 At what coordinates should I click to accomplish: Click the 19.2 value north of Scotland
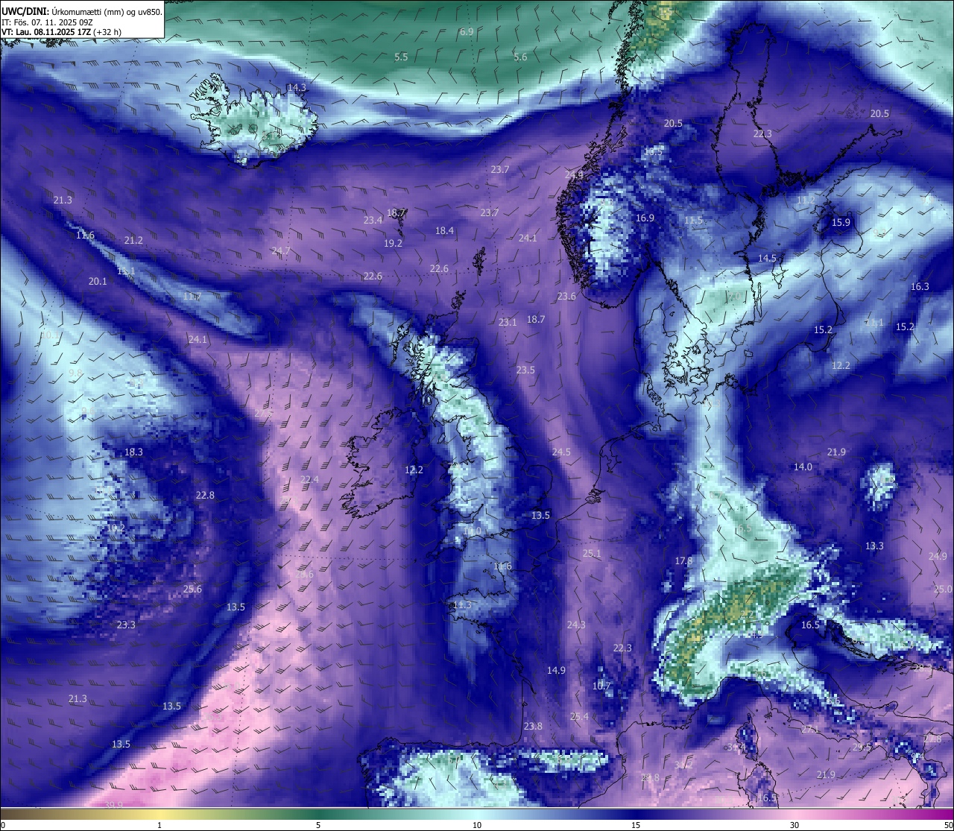click(393, 244)
